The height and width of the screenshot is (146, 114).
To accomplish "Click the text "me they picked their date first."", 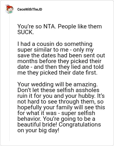I will point(57,73).
